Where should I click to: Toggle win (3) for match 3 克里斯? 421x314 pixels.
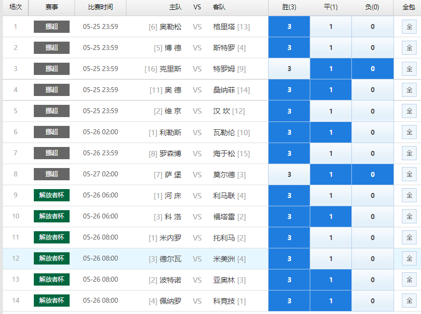[x=289, y=69]
